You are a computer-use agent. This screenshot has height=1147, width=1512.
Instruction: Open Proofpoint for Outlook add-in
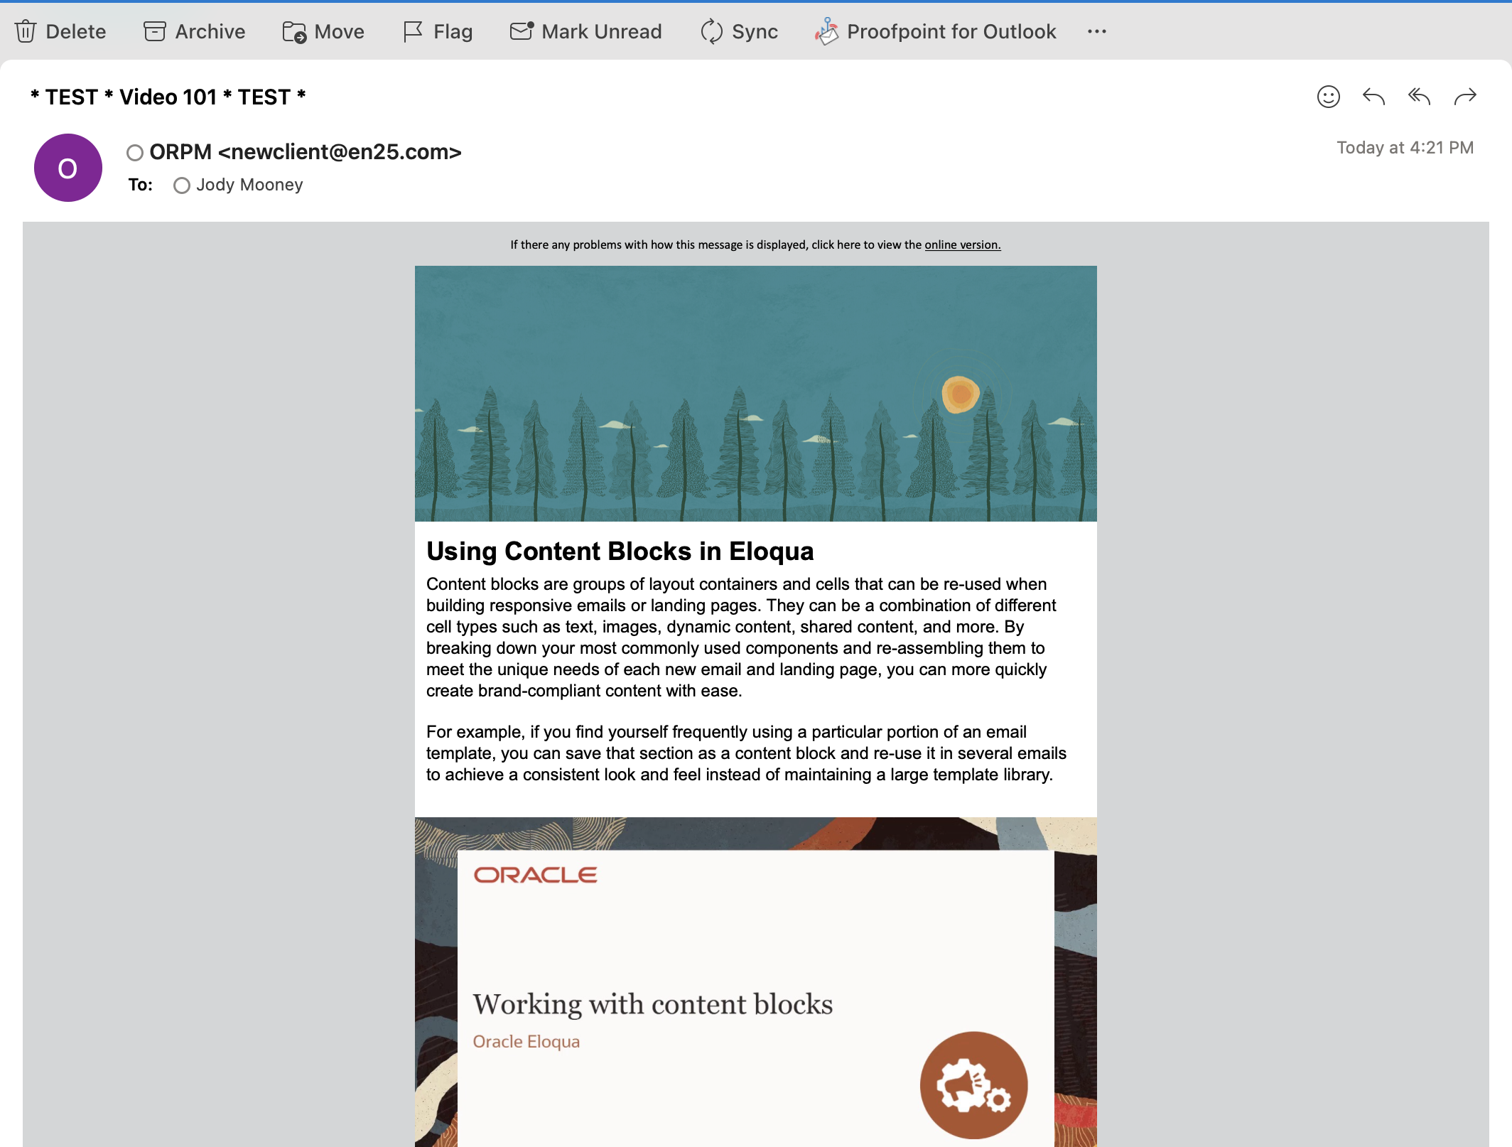pos(935,32)
